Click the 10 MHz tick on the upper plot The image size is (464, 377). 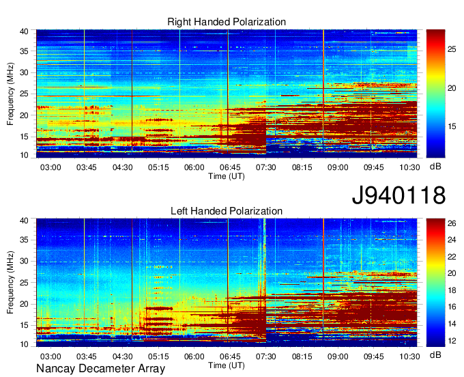[24, 155]
